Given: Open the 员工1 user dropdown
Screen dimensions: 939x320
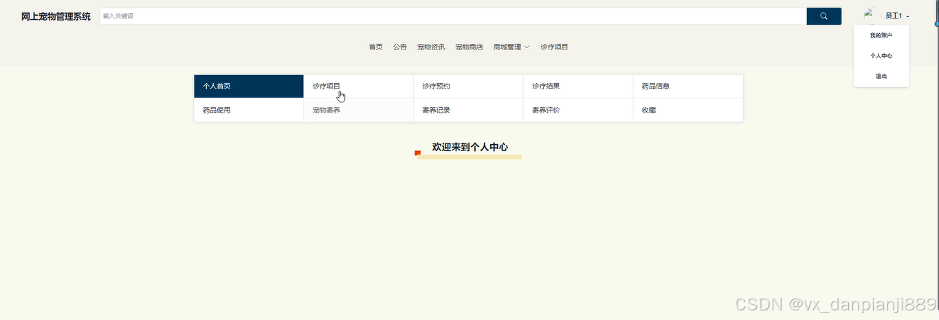Looking at the screenshot, I should (896, 16).
